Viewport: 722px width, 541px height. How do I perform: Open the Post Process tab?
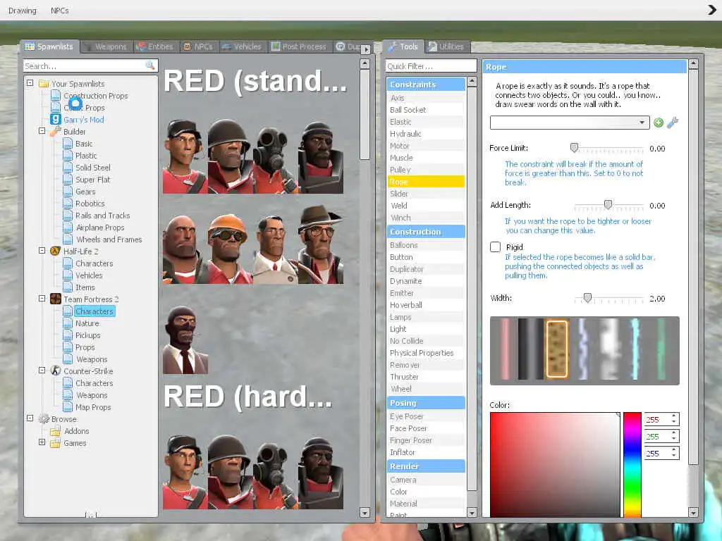tap(299, 46)
